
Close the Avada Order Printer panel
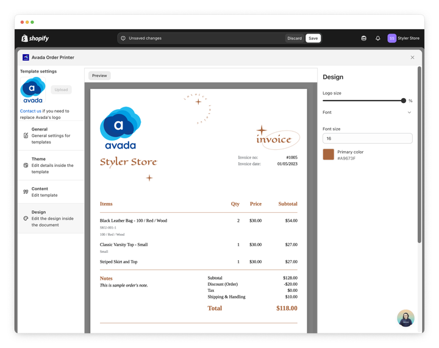pyautogui.click(x=412, y=57)
